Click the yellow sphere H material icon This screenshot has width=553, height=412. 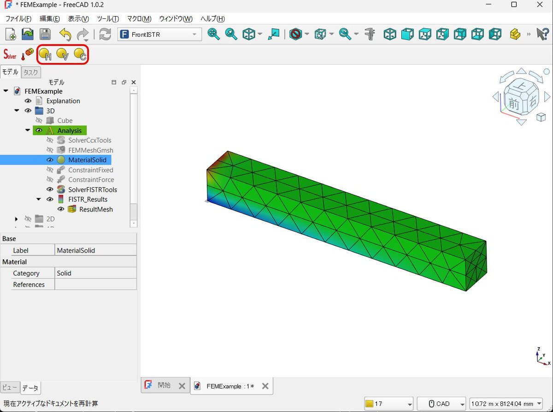45,55
